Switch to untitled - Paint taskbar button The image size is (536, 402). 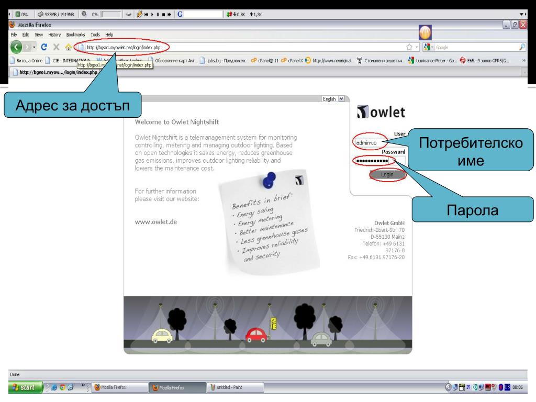235,387
